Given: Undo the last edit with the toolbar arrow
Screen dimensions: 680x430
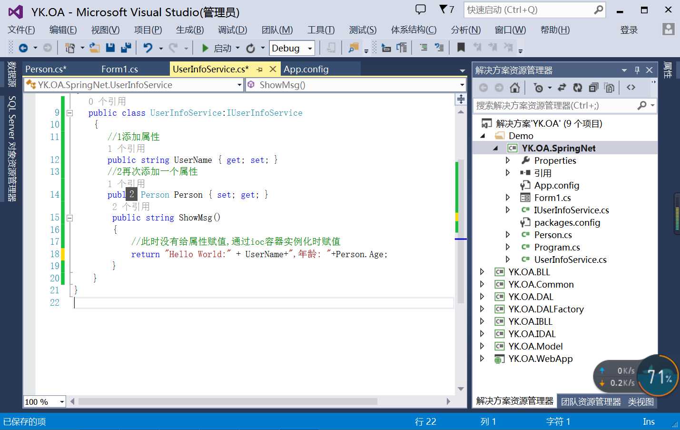Looking at the screenshot, I should click(x=148, y=48).
